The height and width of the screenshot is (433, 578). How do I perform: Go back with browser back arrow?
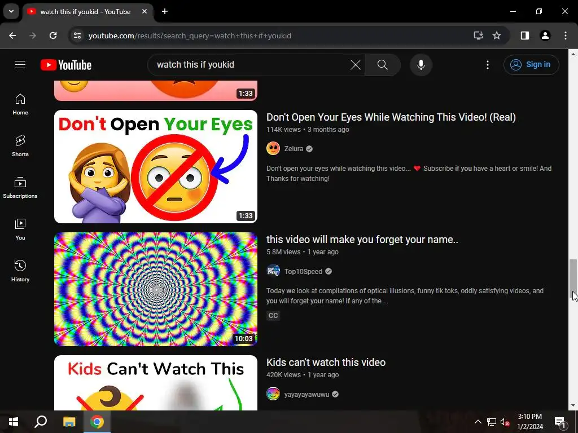click(x=12, y=36)
